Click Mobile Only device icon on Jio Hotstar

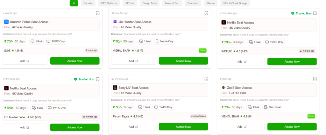[x=157, y=41]
